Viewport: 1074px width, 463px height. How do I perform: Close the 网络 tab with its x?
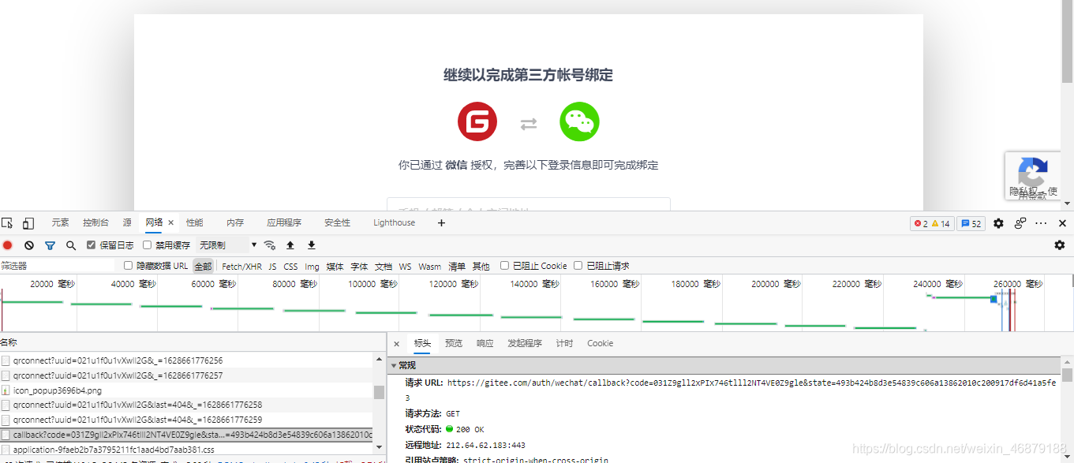point(170,223)
